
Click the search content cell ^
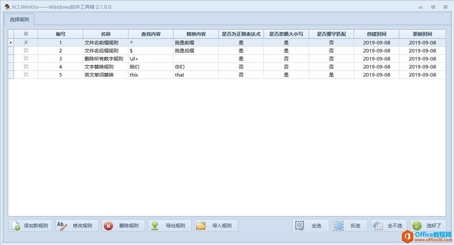point(151,42)
